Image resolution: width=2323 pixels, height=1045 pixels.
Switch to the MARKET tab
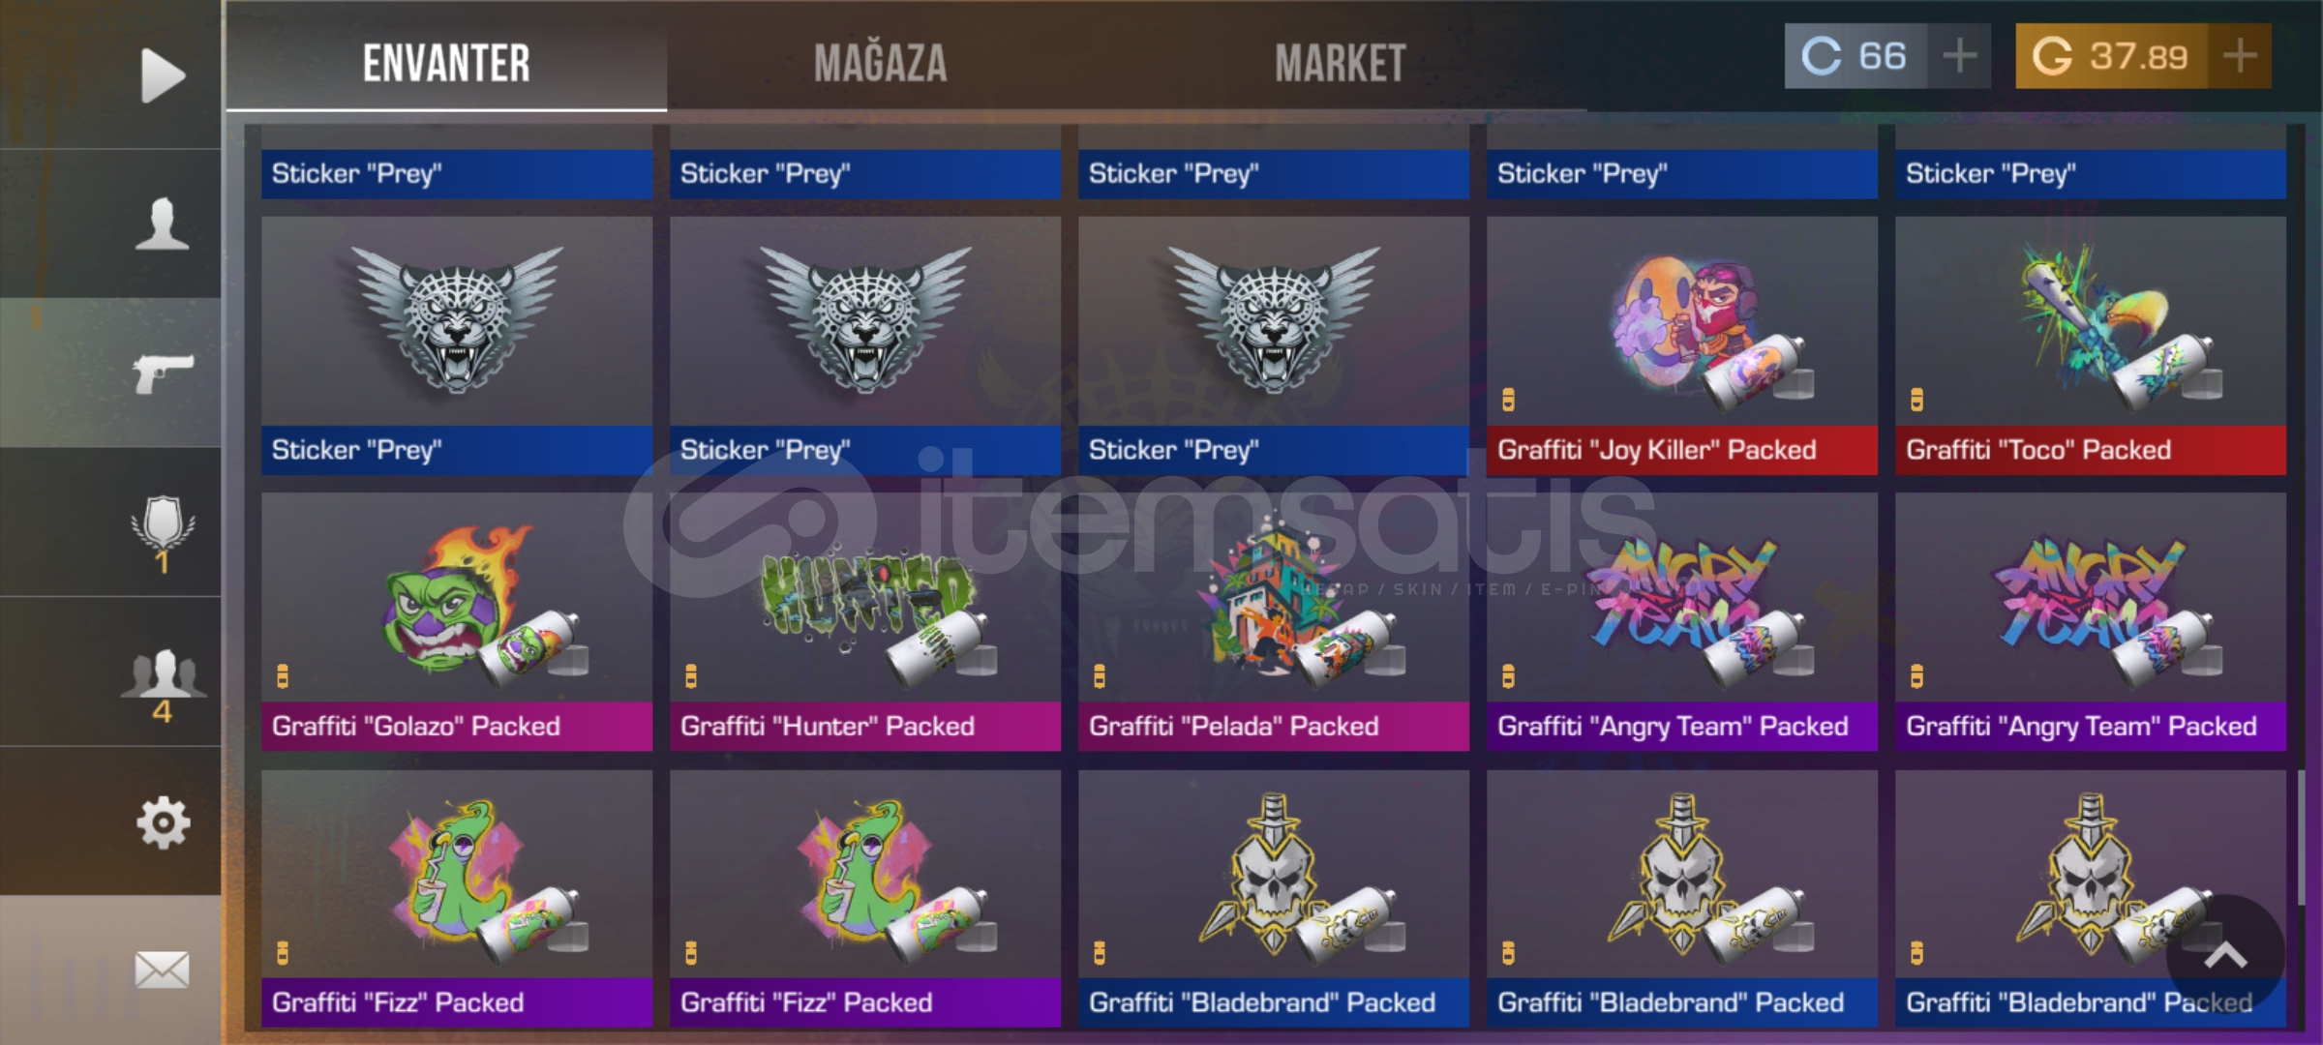point(1340,64)
